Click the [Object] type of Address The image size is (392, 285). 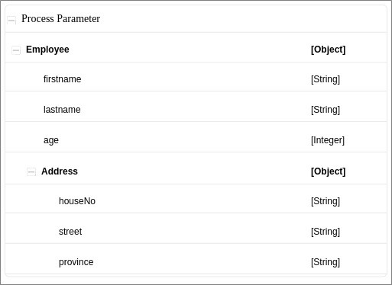(328, 171)
